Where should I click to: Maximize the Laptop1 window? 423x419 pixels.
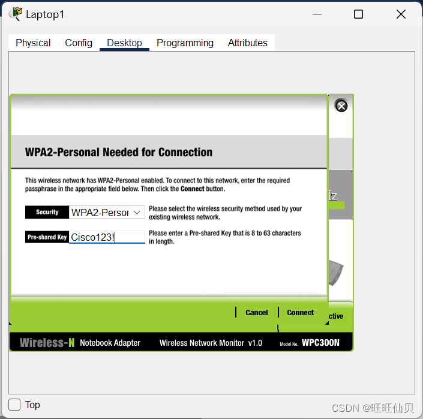point(359,14)
